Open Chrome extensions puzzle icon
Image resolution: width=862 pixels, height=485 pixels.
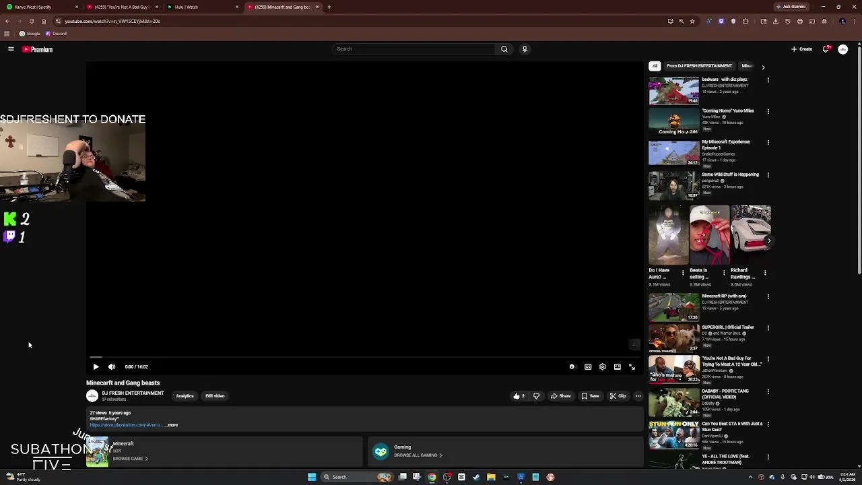745,21
